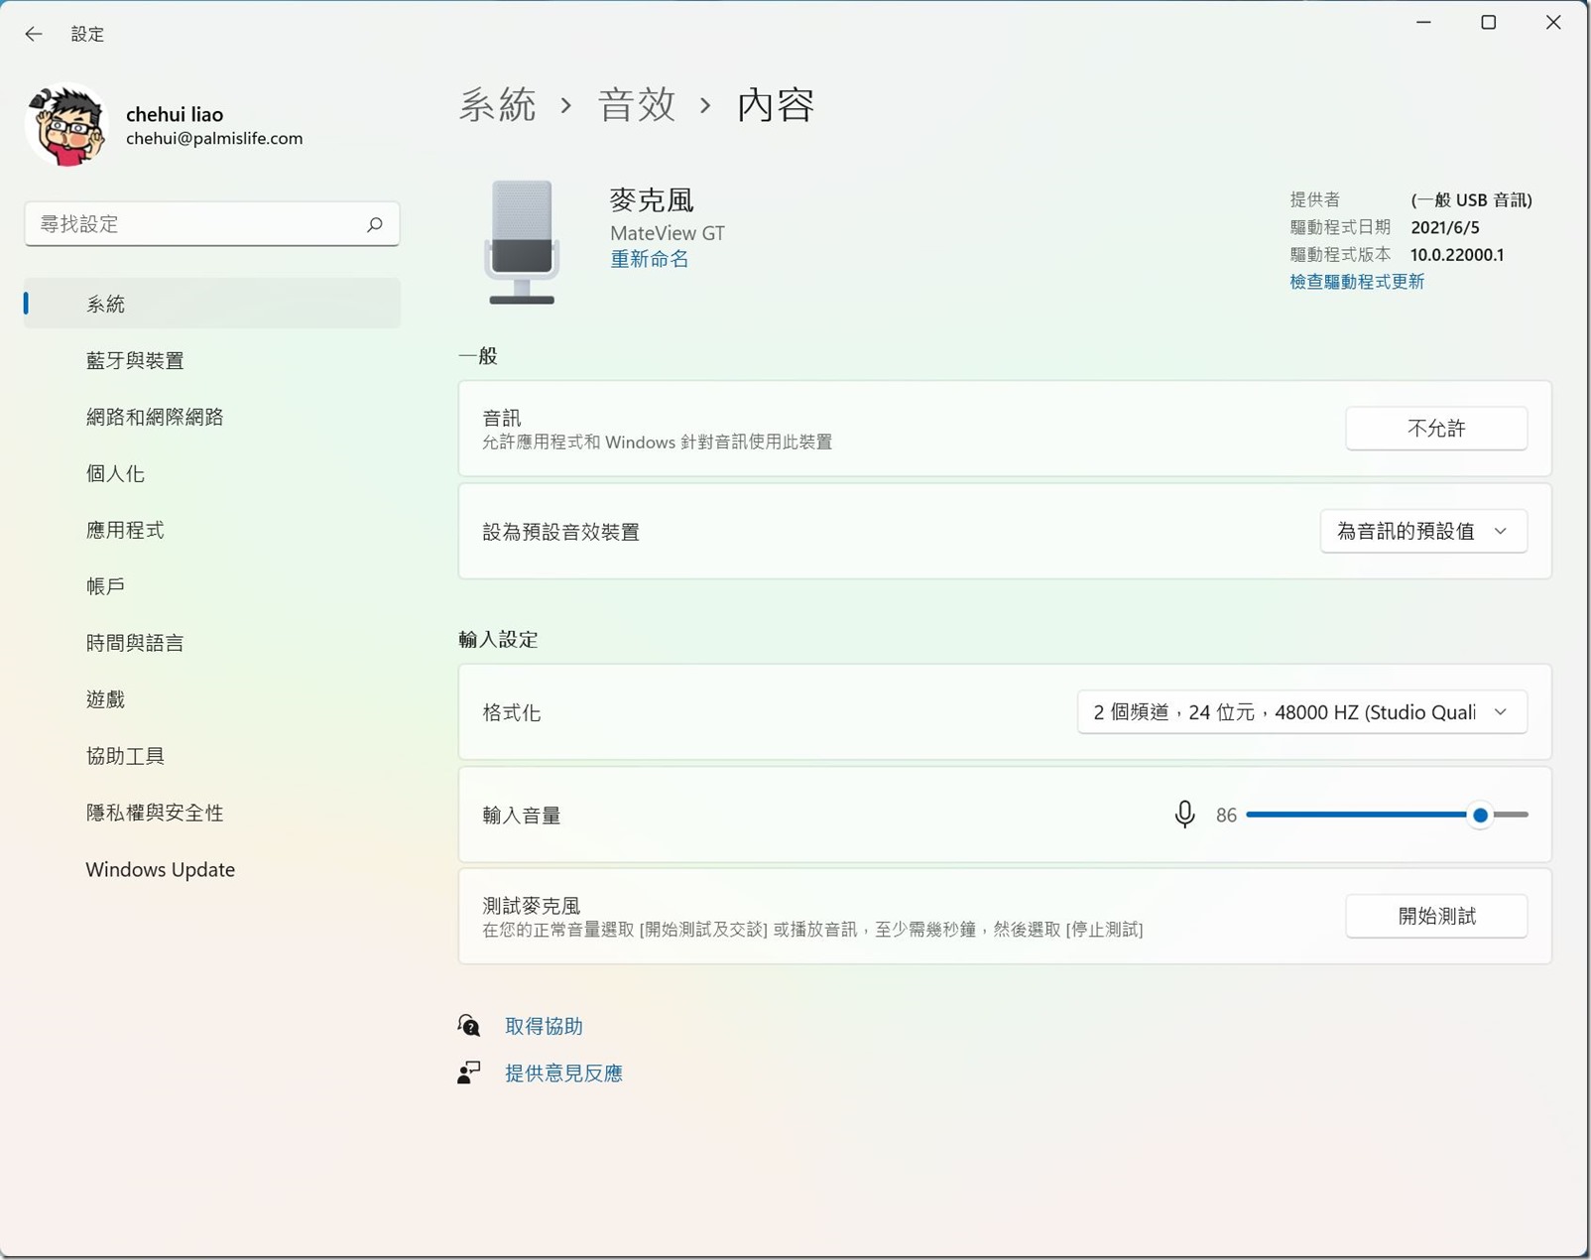Click the 重新命名 rename link
1591x1260 pixels.
[649, 259]
